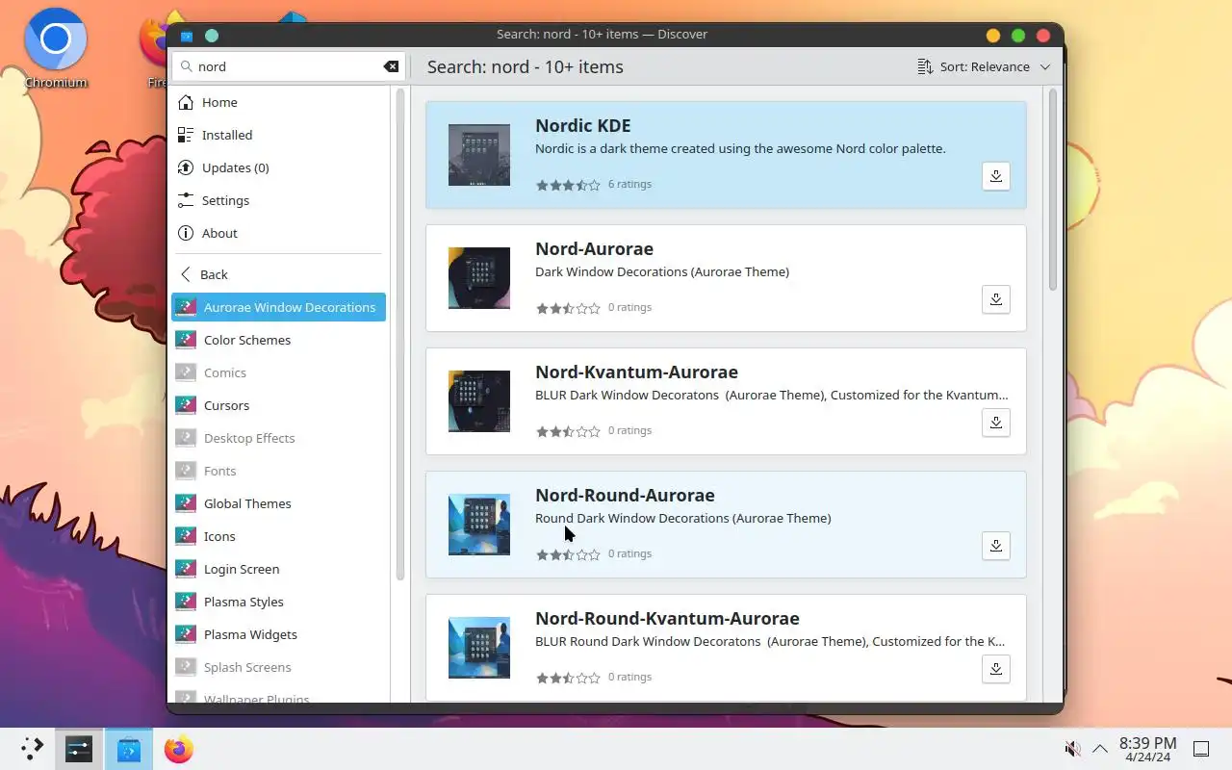The image size is (1232, 770).
Task: Open the Comics category
Action: [279, 372]
